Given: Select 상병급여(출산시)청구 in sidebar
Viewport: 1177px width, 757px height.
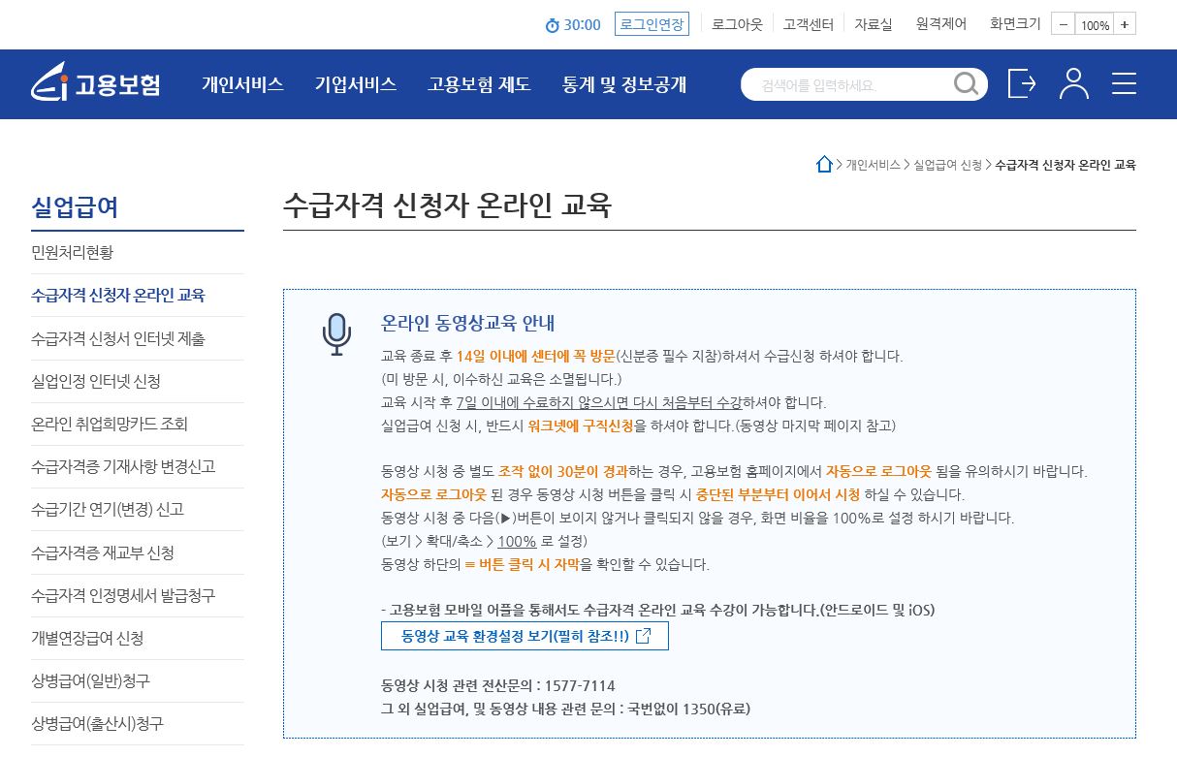Looking at the screenshot, I should [137, 723].
